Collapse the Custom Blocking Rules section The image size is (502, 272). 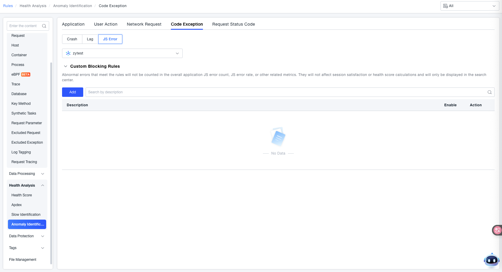click(66, 66)
